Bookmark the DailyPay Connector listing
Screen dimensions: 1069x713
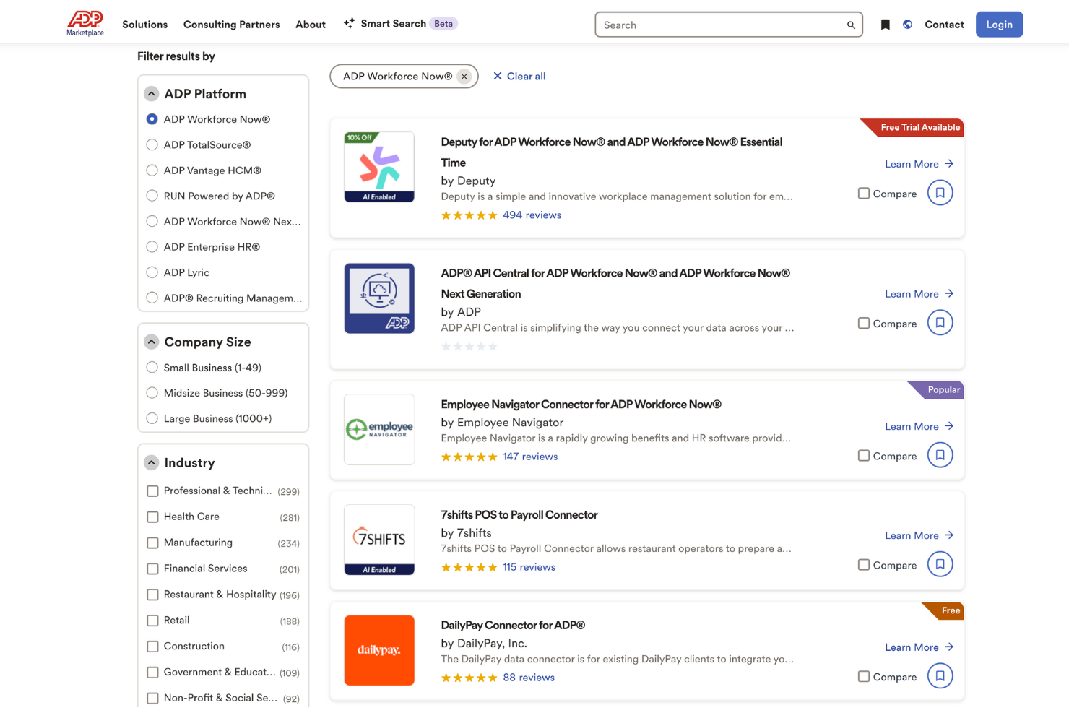pos(940,676)
